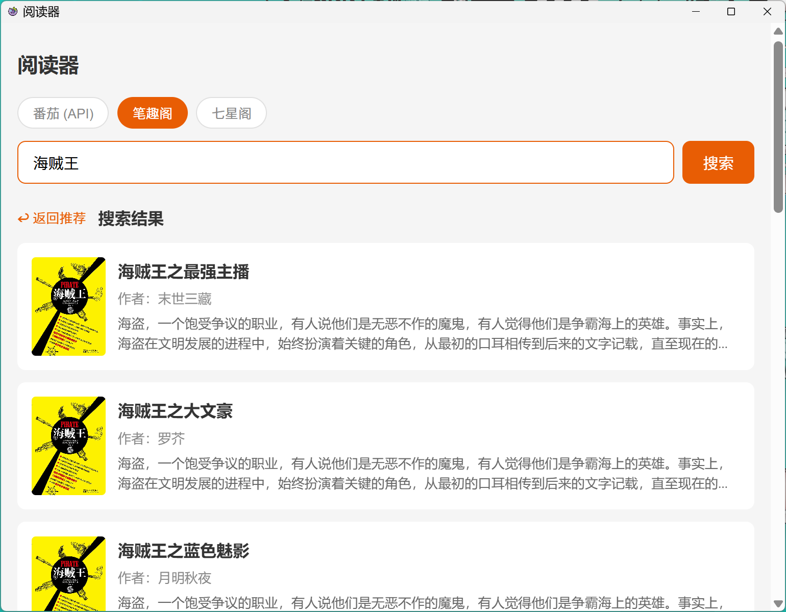Switch to the 番茄 (API) source tab

tap(63, 113)
